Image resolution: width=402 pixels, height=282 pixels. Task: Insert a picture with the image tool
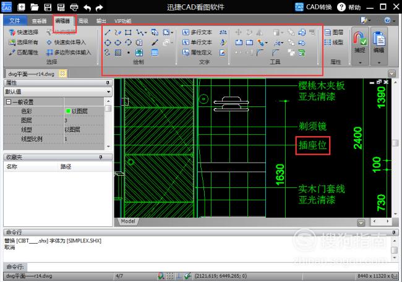click(139, 53)
